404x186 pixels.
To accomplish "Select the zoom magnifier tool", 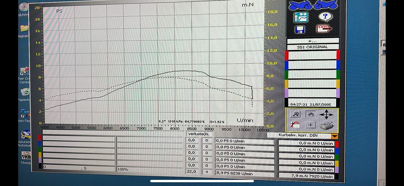I will tap(295, 114).
